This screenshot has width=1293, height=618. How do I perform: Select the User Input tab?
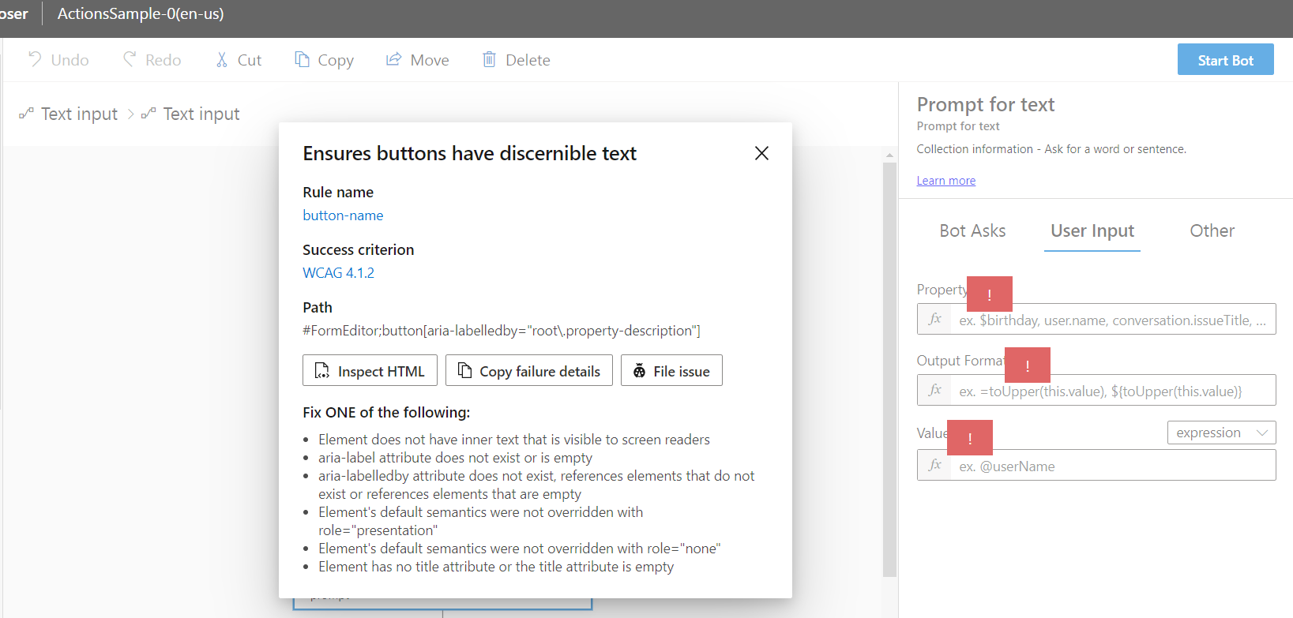tap(1092, 231)
